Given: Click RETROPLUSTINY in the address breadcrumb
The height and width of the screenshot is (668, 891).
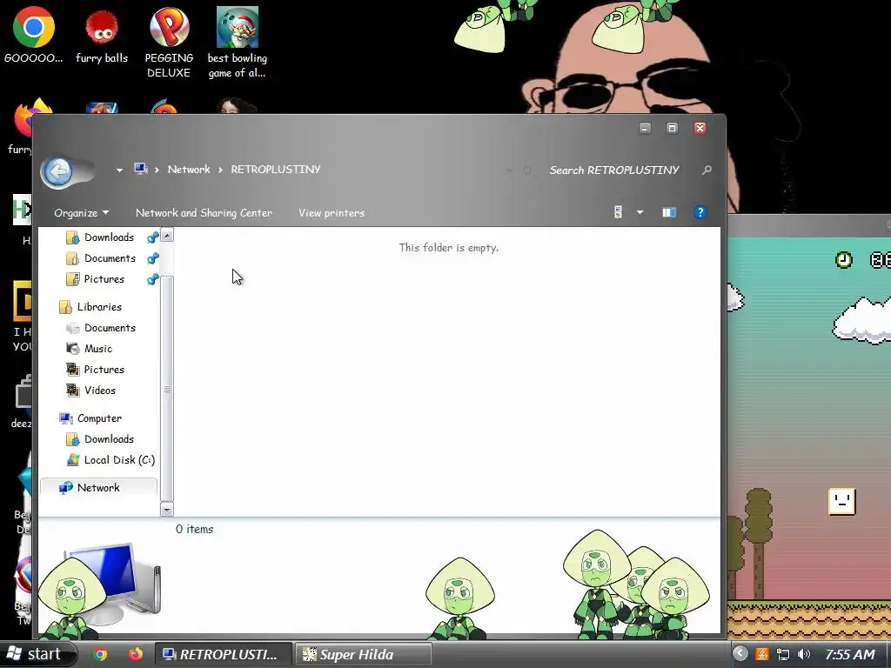Looking at the screenshot, I should point(276,170).
